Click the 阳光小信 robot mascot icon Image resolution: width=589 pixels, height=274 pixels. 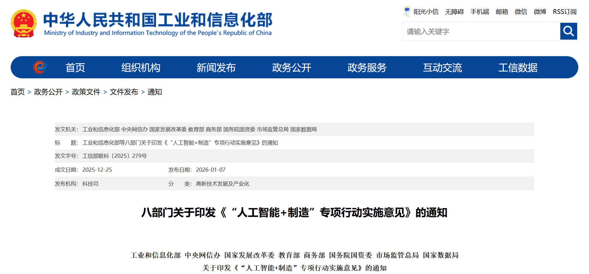coord(407,11)
